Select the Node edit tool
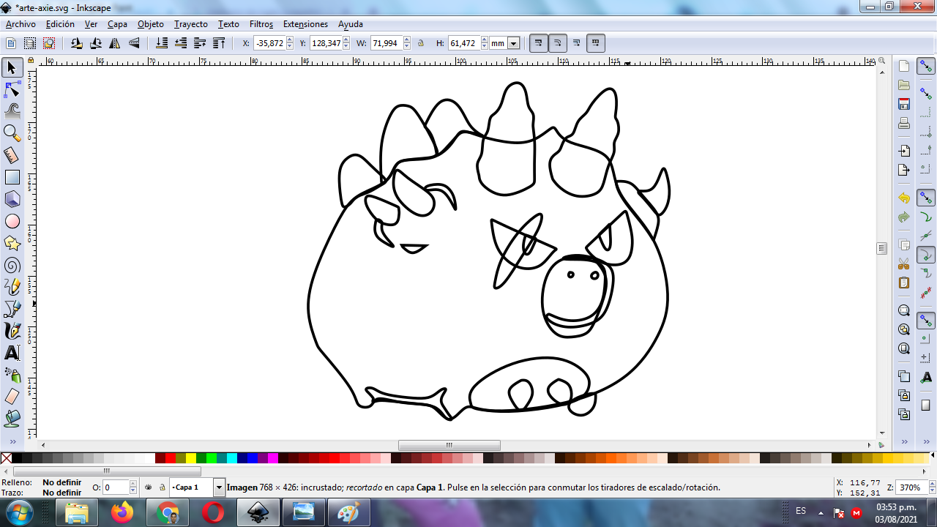The height and width of the screenshot is (527, 937). (12, 90)
